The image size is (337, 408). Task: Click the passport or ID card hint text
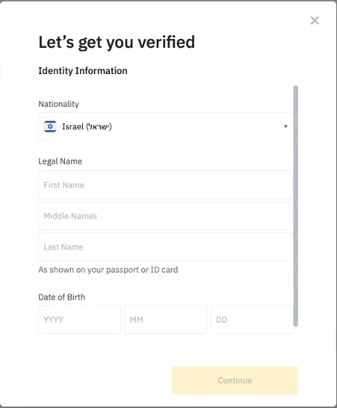coord(108,270)
